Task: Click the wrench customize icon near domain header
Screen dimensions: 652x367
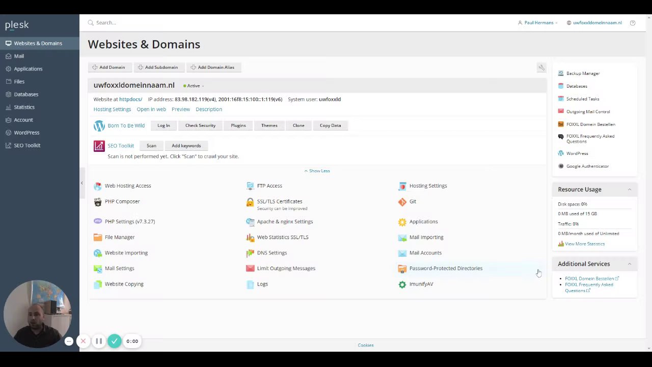Action: (541, 67)
